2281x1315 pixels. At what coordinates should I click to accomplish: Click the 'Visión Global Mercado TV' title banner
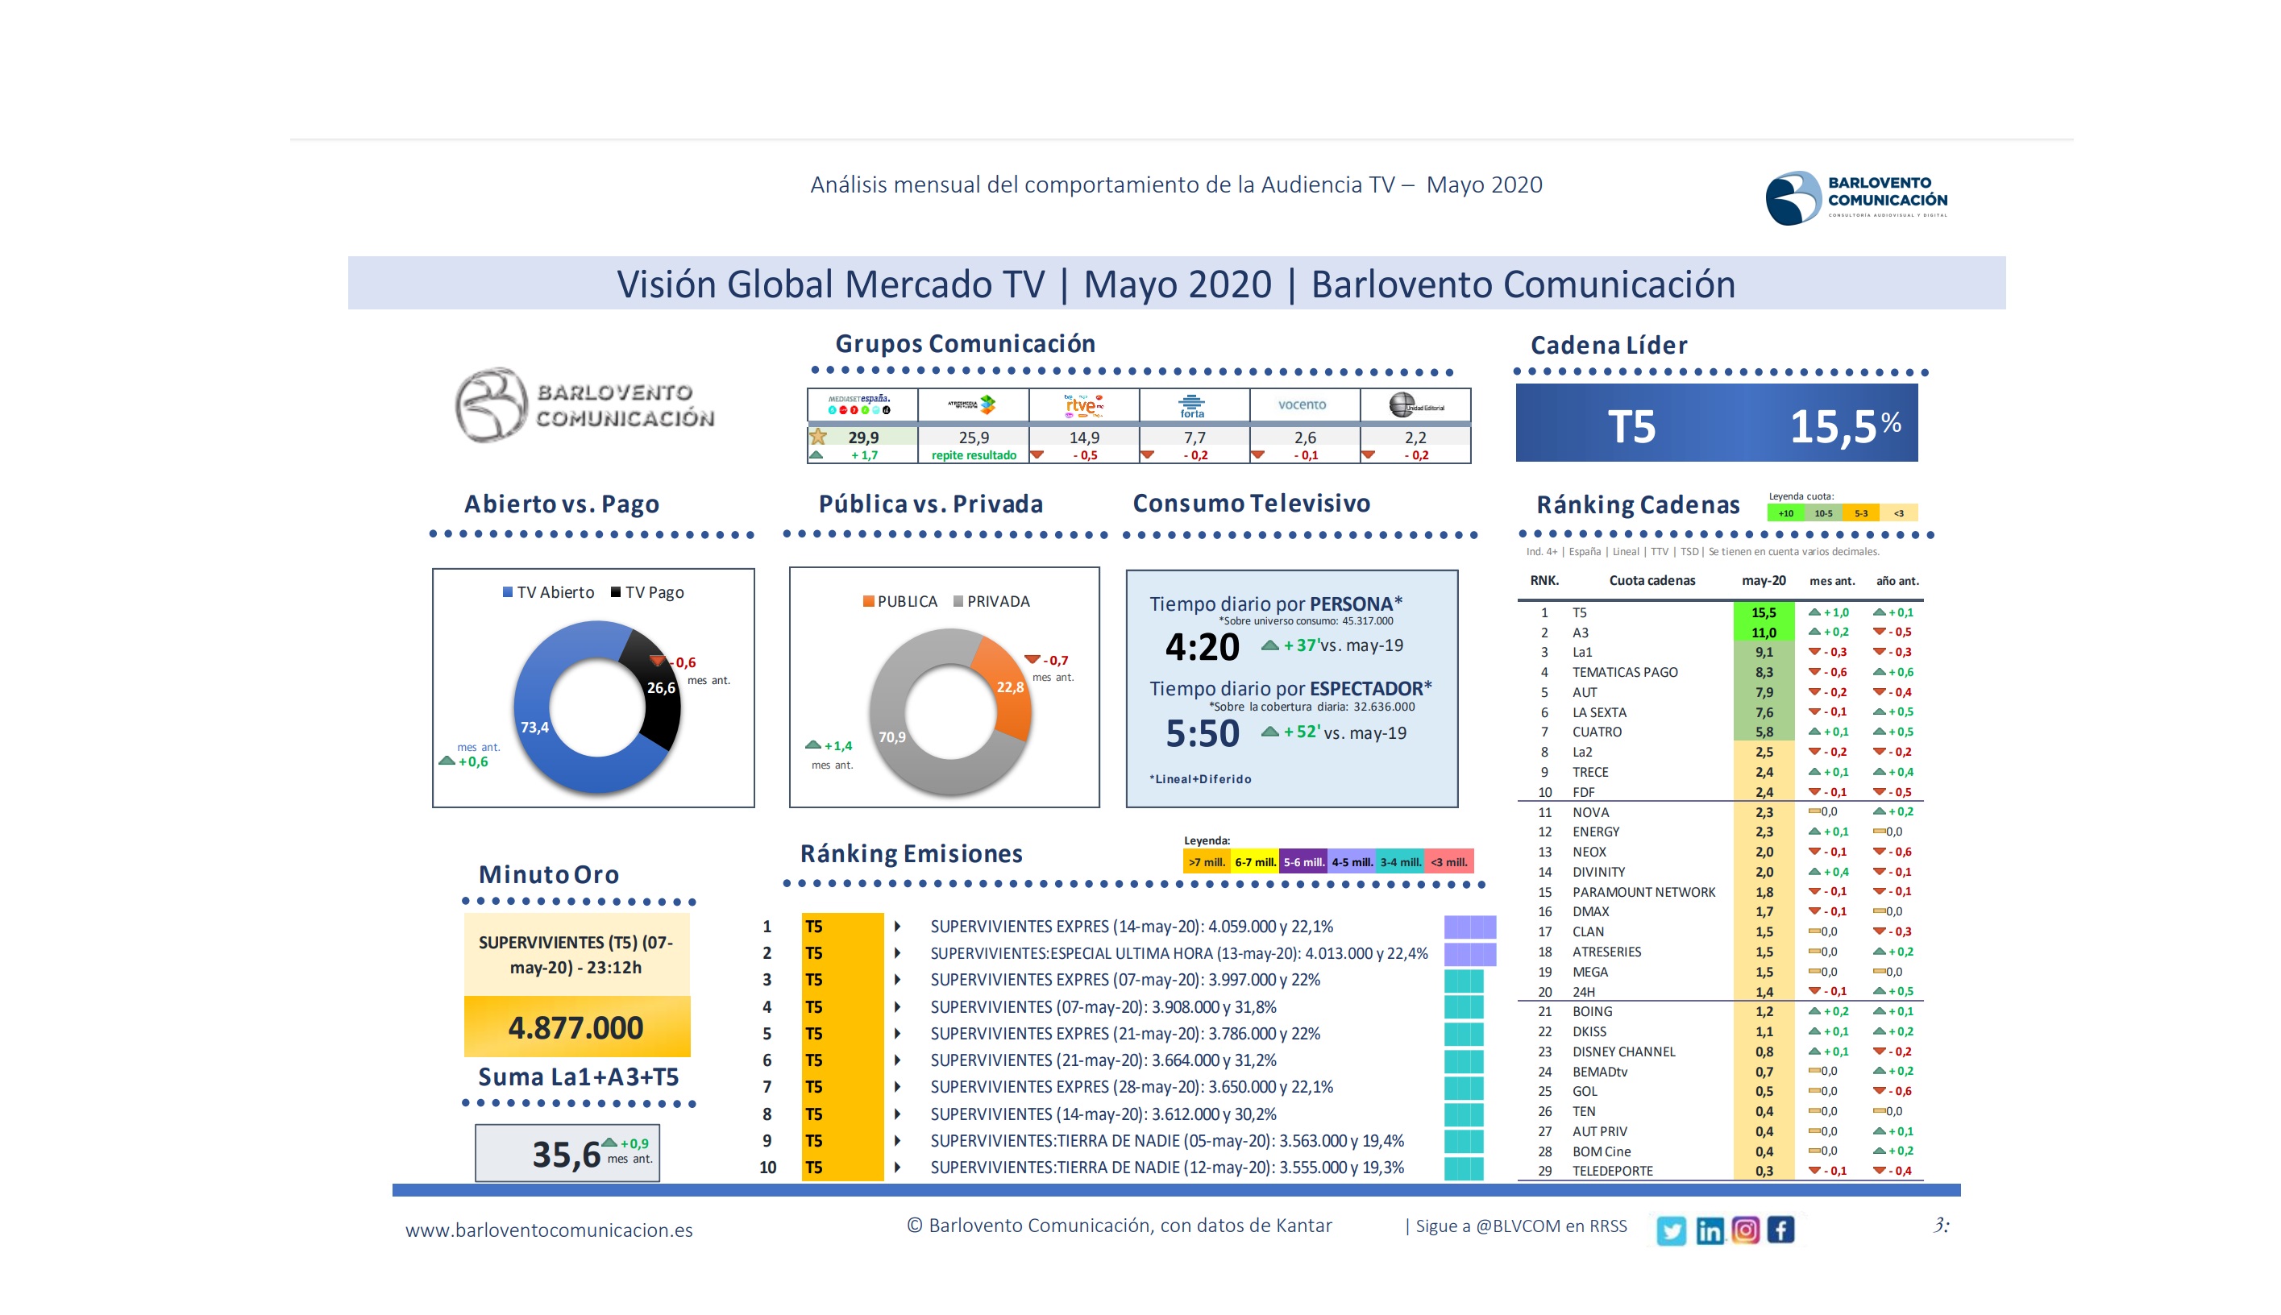pos(1176,284)
